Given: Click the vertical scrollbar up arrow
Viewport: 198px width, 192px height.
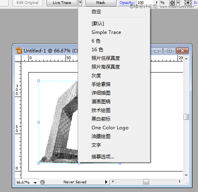Looking at the screenshot, I should point(186,59).
